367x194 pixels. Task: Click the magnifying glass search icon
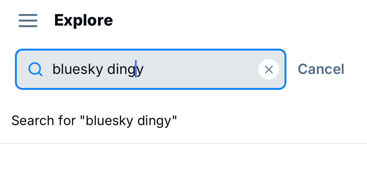(x=35, y=69)
